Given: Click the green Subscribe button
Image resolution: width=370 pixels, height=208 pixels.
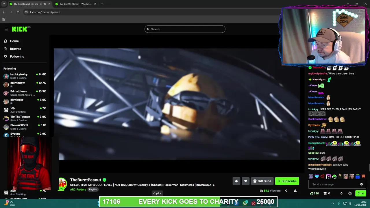Looking at the screenshot, I should pyautogui.click(x=287, y=181).
